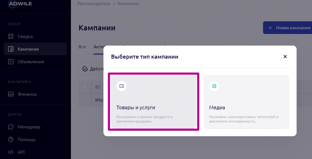Choose the Товары и услуги campaign type

point(154,102)
